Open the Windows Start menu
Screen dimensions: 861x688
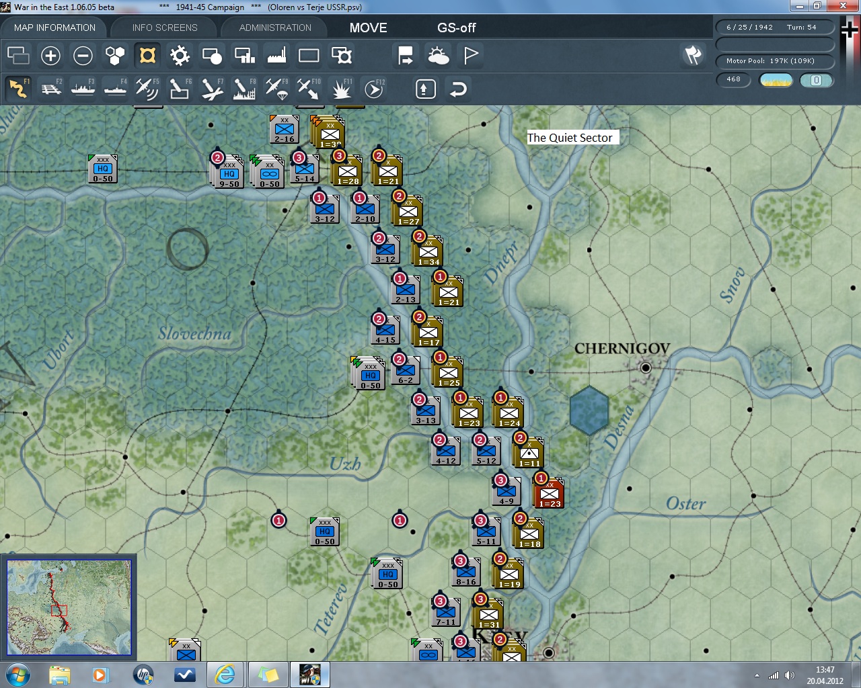point(17,674)
